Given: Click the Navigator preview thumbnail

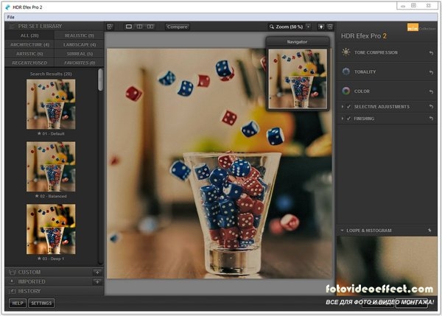Looking at the screenshot, I should click(x=298, y=79).
